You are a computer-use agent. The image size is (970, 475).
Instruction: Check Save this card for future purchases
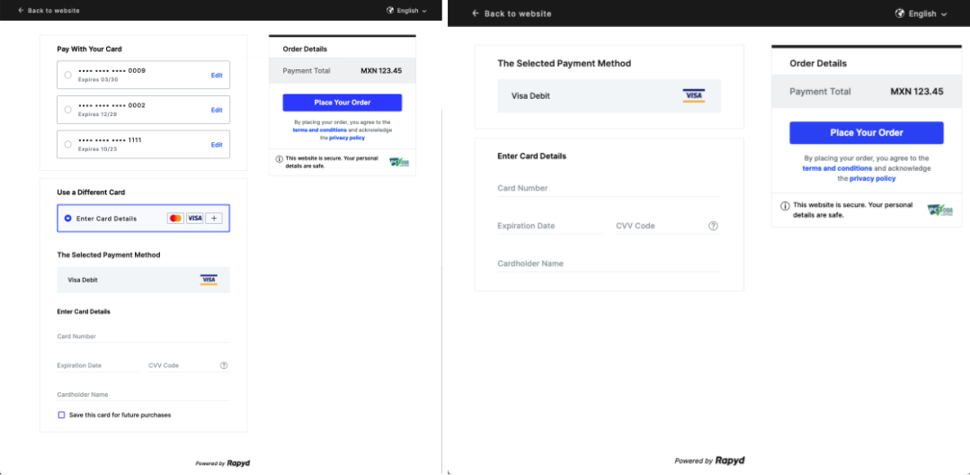click(61, 415)
